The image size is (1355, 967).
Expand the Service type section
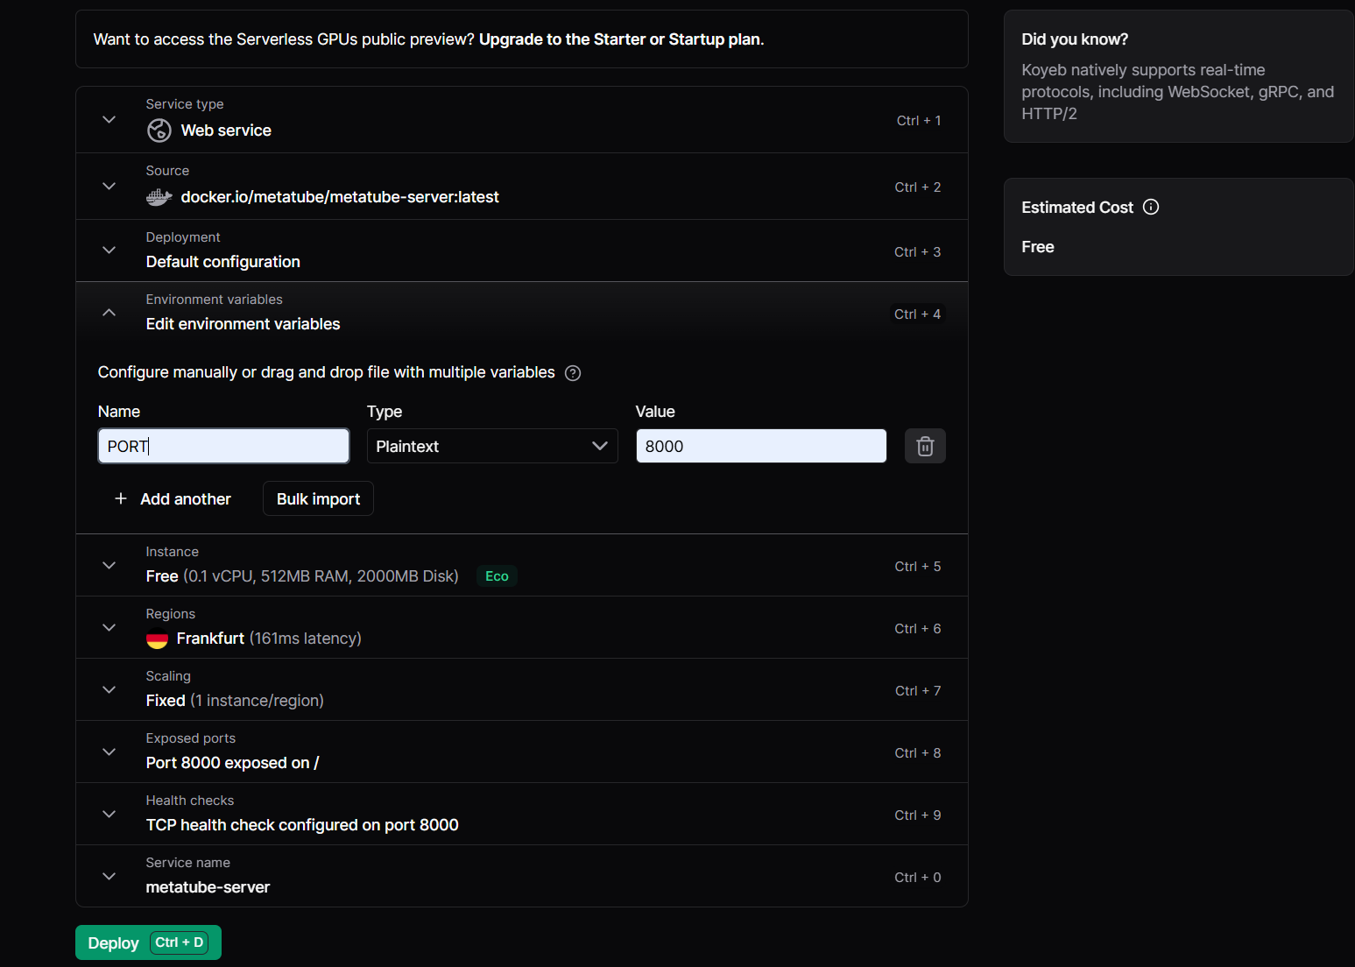click(x=109, y=119)
